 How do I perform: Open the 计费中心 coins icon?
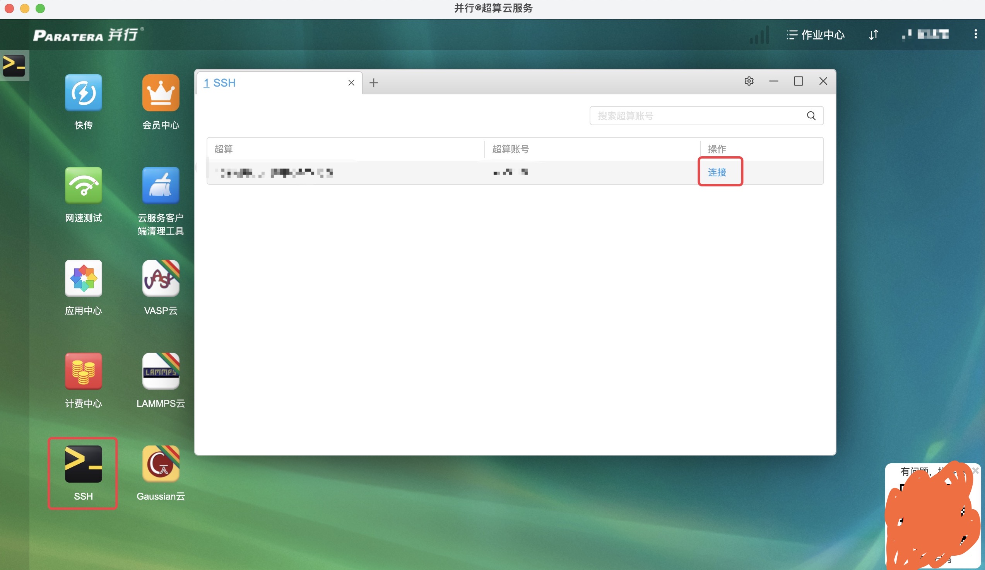(x=83, y=371)
